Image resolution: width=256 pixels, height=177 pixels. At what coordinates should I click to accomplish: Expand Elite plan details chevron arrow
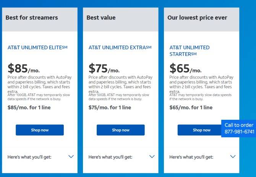point(71,156)
